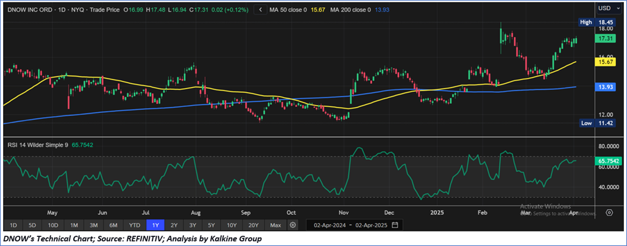Show the Max time range
The width and height of the screenshot is (627, 246).
pos(275,225)
